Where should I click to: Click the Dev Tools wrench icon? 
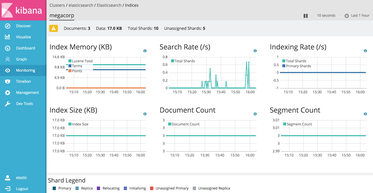click(8, 104)
